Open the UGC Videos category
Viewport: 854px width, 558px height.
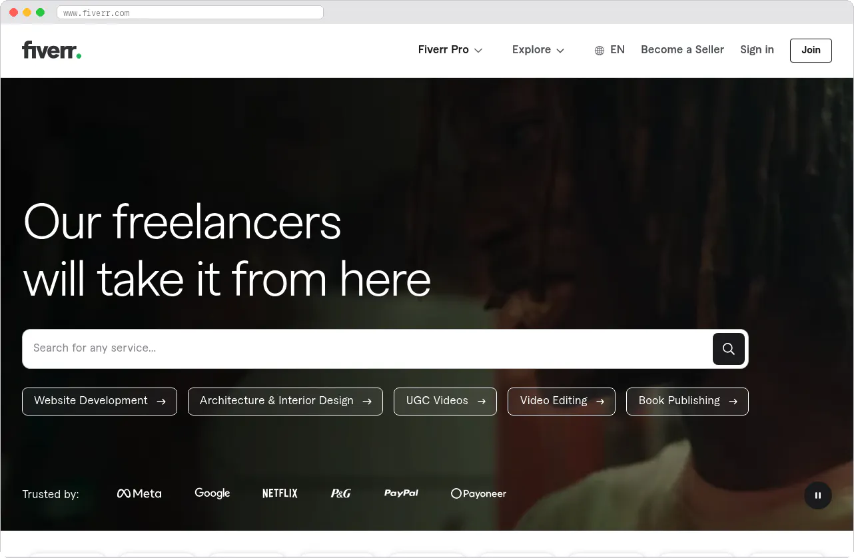click(x=444, y=401)
